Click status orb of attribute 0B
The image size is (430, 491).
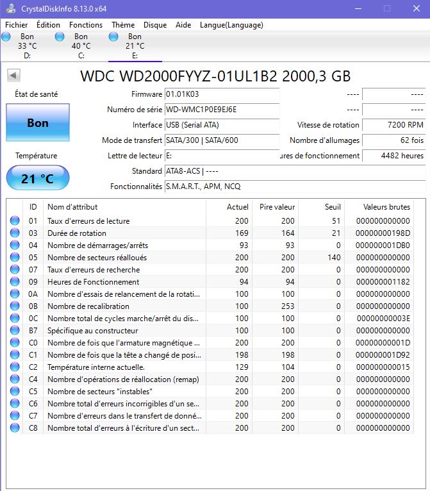(15, 306)
